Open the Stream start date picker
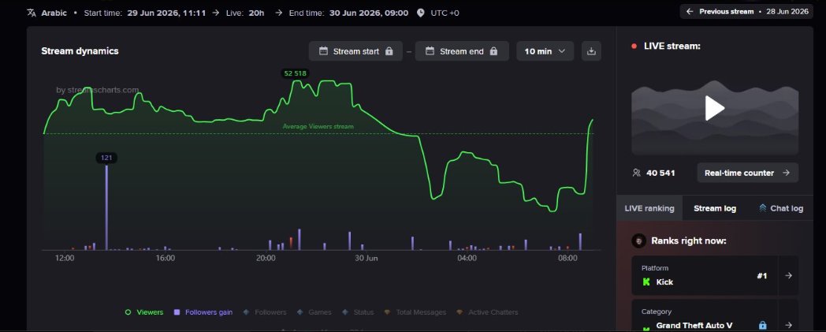Viewport: 826px width, 332px height. coord(355,51)
